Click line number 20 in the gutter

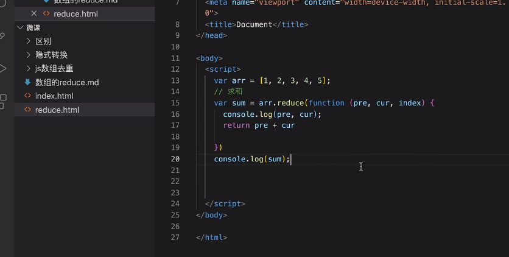[x=175, y=159]
